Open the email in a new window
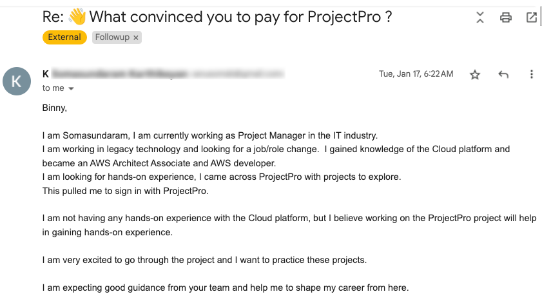Screen dimensions: 542x303 coord(532,17)
